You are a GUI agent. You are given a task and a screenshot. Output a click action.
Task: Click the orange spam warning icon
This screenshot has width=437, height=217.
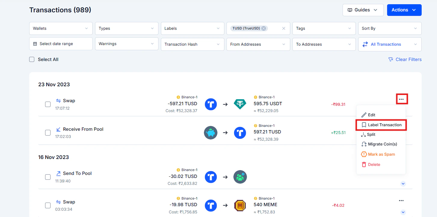click(364, 154)
